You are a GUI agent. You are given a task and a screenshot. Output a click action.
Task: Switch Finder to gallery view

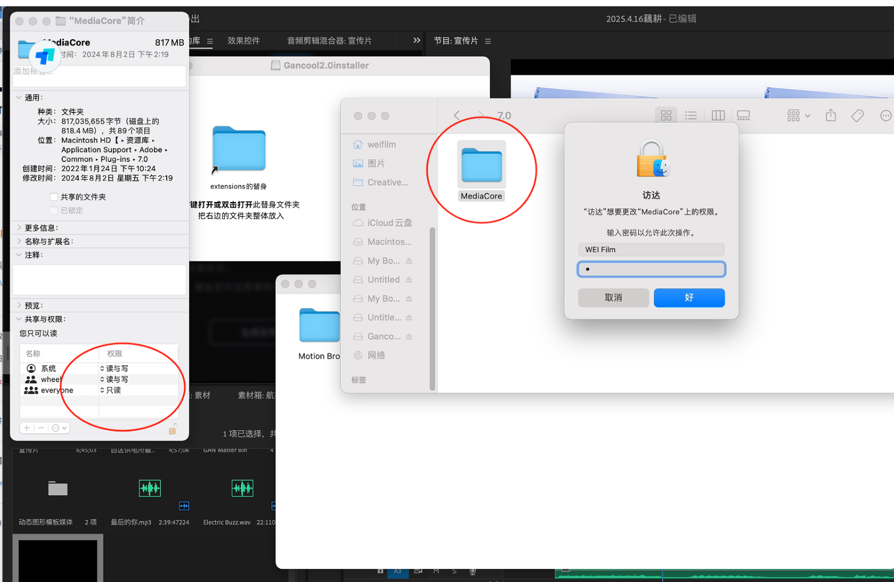(743, 115)
